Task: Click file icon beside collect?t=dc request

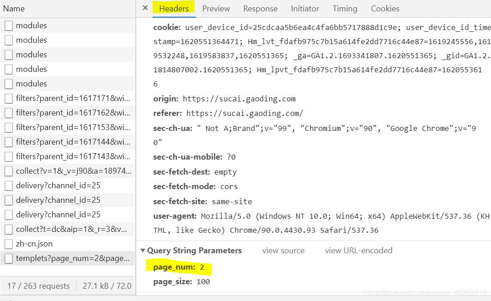Action: pos(8,229)
